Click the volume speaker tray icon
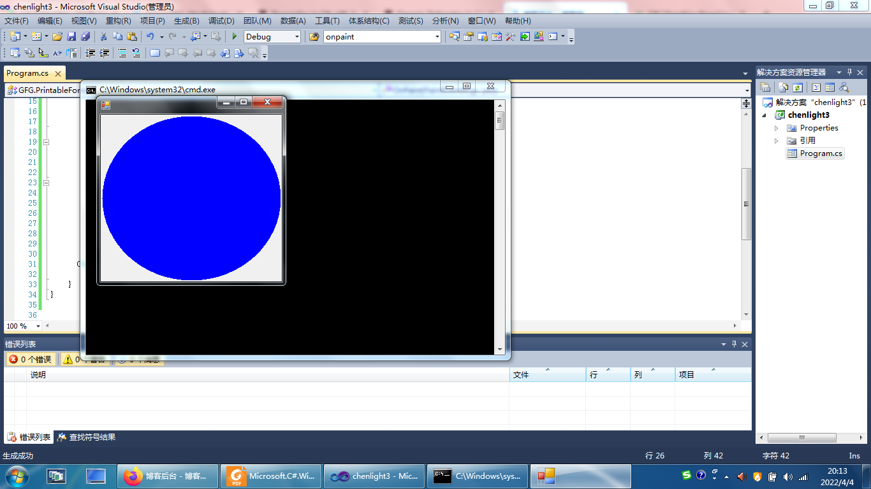Screen dimensions: 871x489 787,476
